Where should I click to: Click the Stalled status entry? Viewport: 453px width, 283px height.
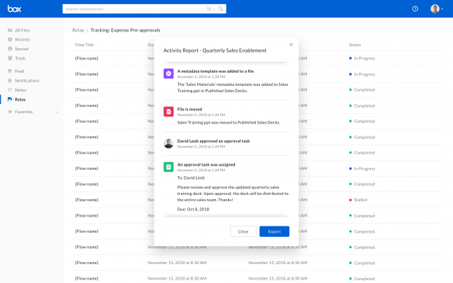pyautogui.click(x=358, y=200)
